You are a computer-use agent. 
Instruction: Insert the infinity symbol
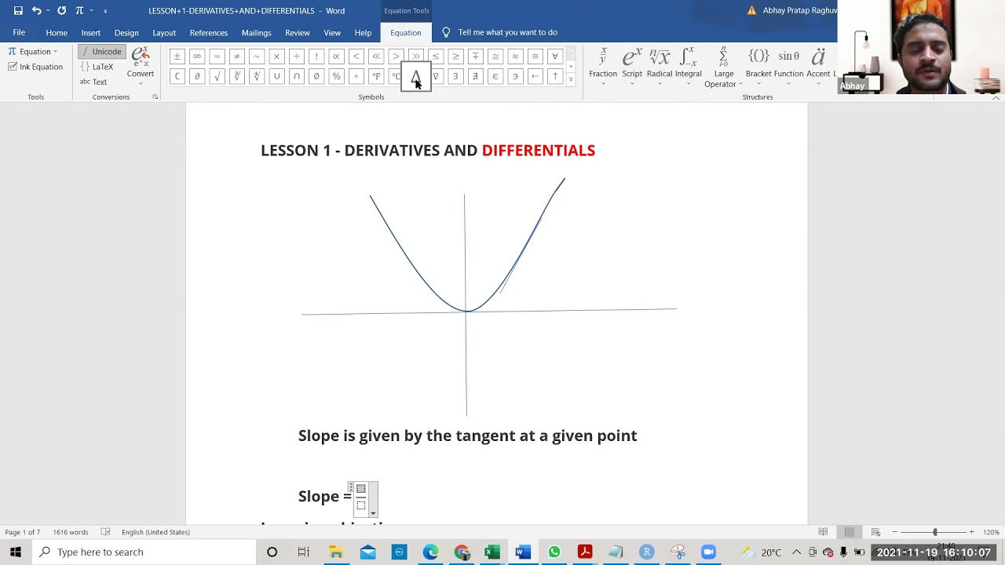[x=197, y=56]
